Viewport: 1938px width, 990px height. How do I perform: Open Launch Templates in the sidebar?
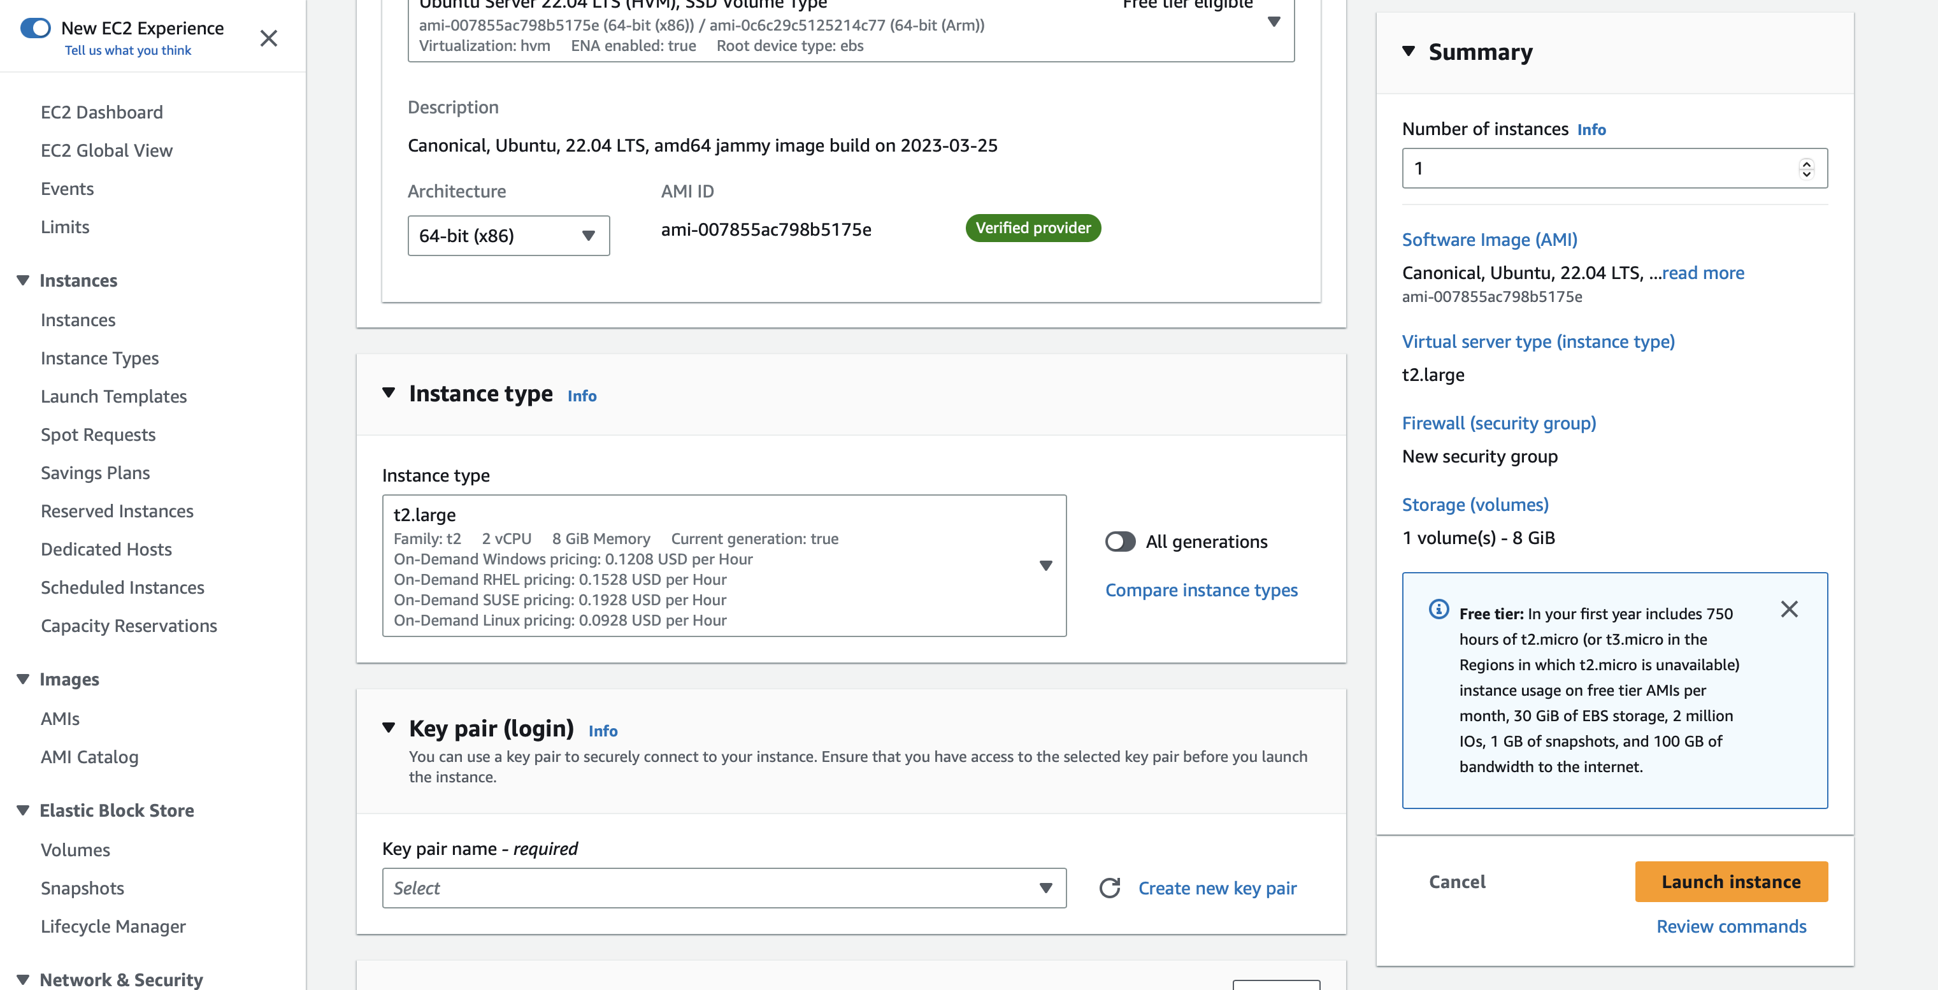point(113,396)
